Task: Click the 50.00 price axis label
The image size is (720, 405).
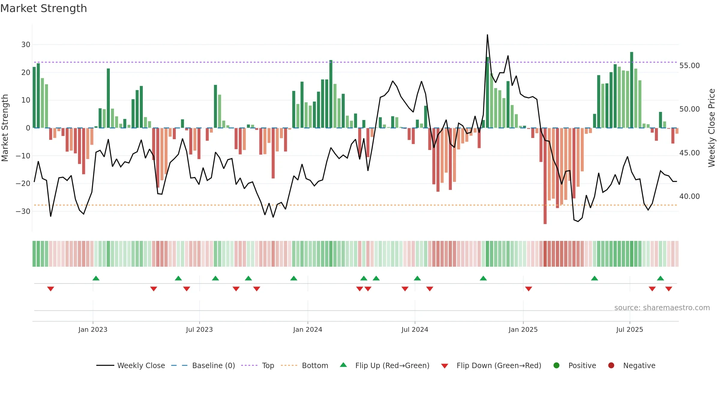Action: click(689, 109)
